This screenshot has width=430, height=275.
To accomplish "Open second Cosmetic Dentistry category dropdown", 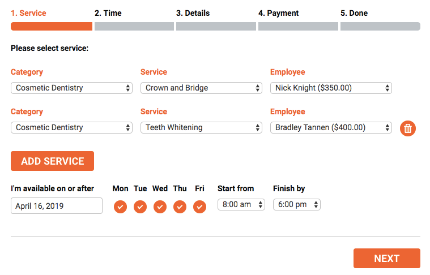I will click(x=71, y=128).
